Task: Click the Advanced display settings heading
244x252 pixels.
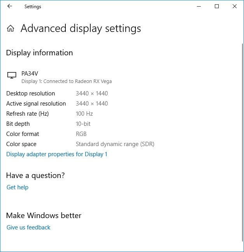Action: [x=81, y=28]
